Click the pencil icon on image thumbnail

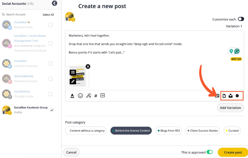[x=73, y=81]
